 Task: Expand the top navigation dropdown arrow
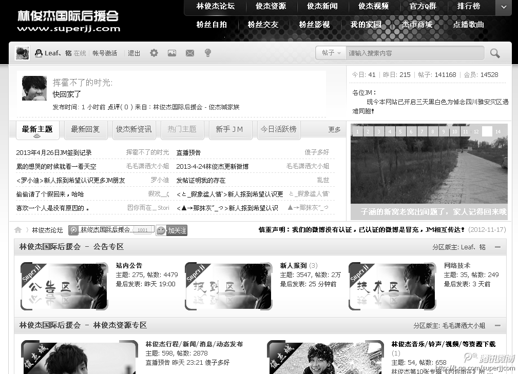coord(504,7)
